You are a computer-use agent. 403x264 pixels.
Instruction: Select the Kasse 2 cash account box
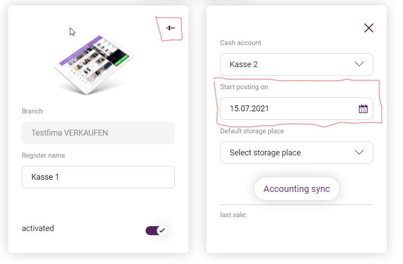296,64
